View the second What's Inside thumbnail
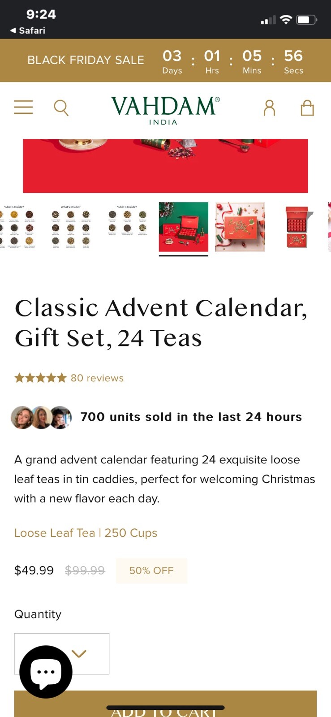 pyautogui.click(x=71, y=227)
